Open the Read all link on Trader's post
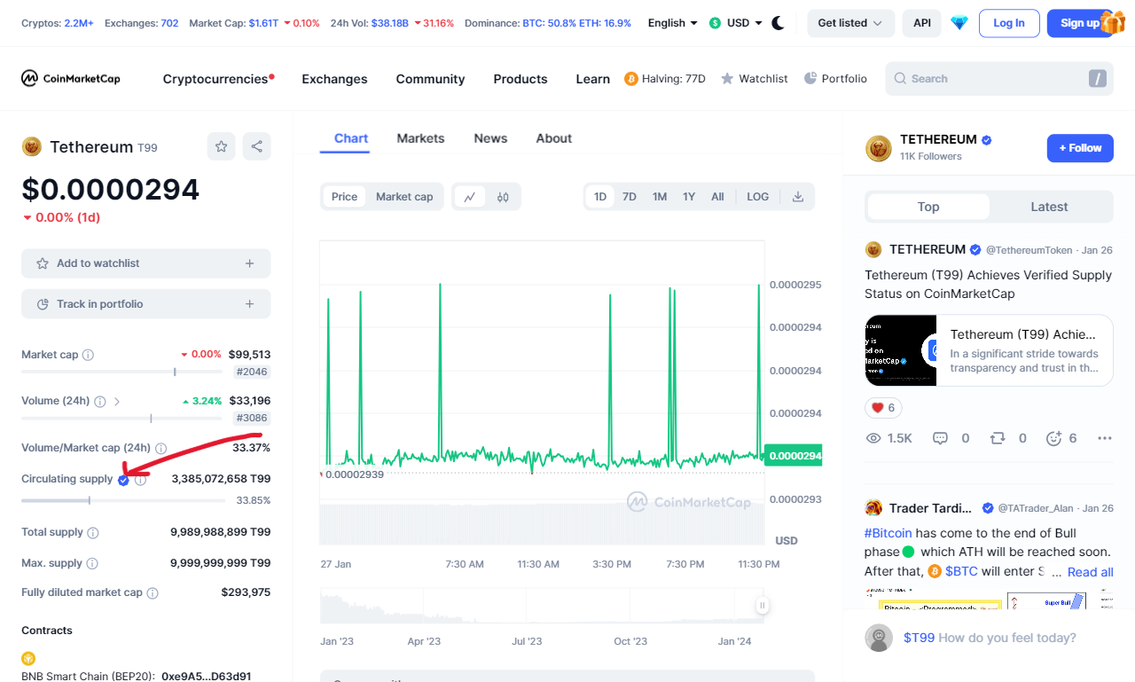Viewport: 1135px width, 682px height. pyautogui.click(x=1090, y=572)
